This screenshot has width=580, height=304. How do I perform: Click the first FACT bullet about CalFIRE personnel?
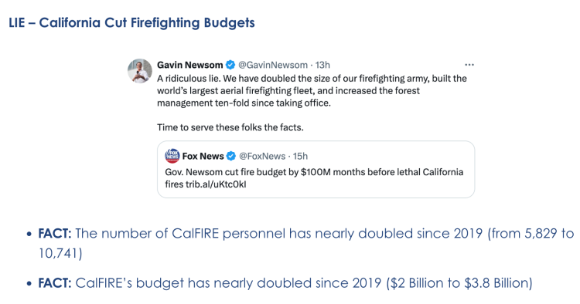pos(306,243)
